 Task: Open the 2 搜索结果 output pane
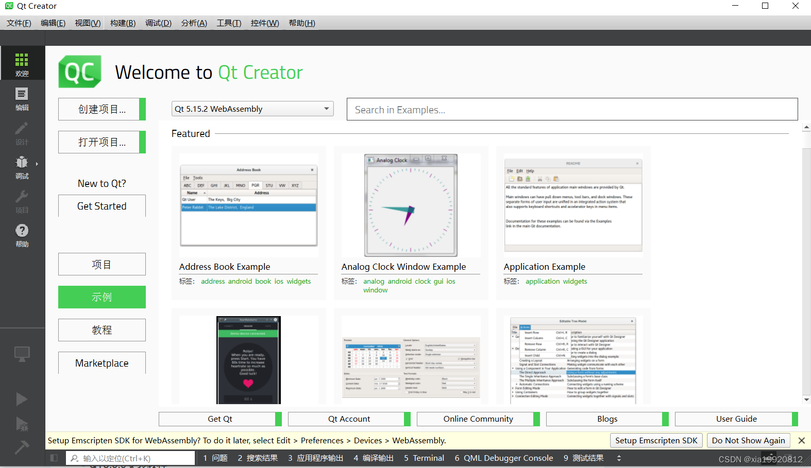[258, 458]
